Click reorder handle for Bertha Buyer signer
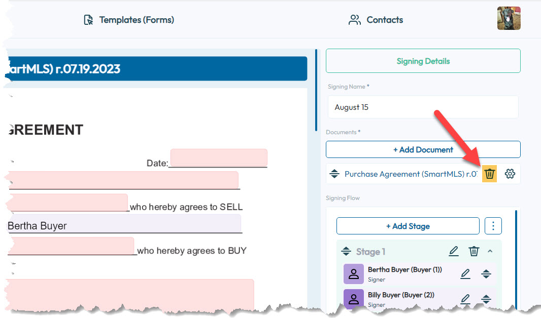The height and width of the screenshot is (318, 541). pyautogui.click(x=486, y=274)
